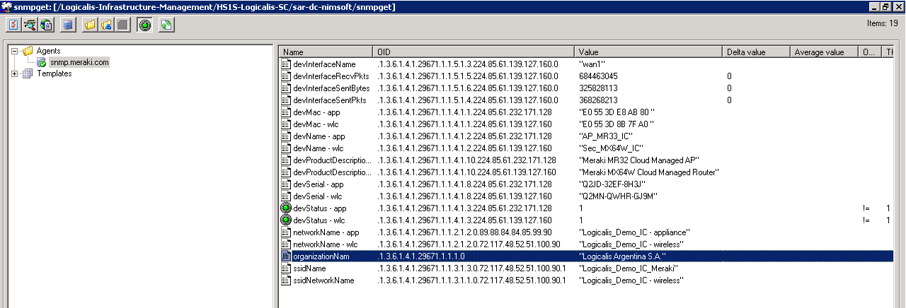906x308 pixels.
Task: Click the row icon of devName - wlc
Action: click(x=286, y=148)
